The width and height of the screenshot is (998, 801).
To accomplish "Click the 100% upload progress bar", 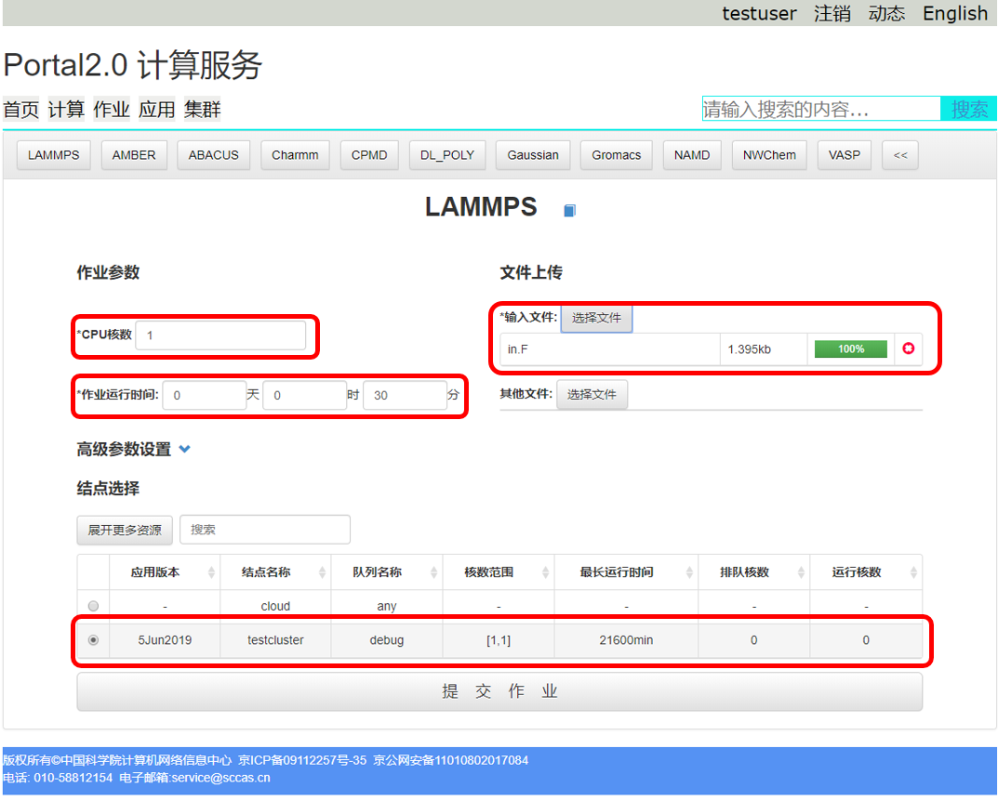I will [x=850, y=349].
